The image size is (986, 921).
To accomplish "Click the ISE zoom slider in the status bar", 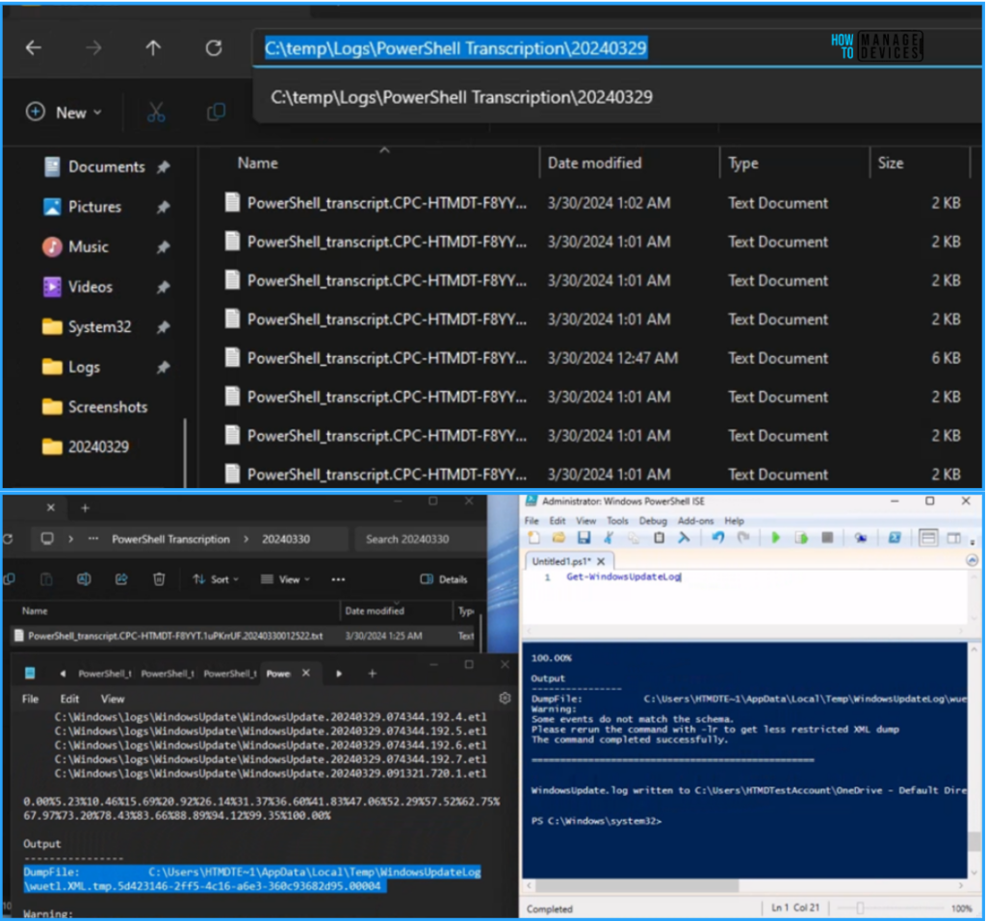I will coord(860,908).
